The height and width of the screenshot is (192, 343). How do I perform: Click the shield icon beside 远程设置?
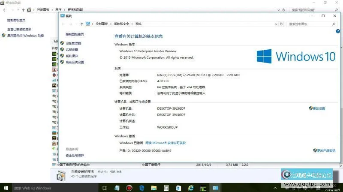62,49
